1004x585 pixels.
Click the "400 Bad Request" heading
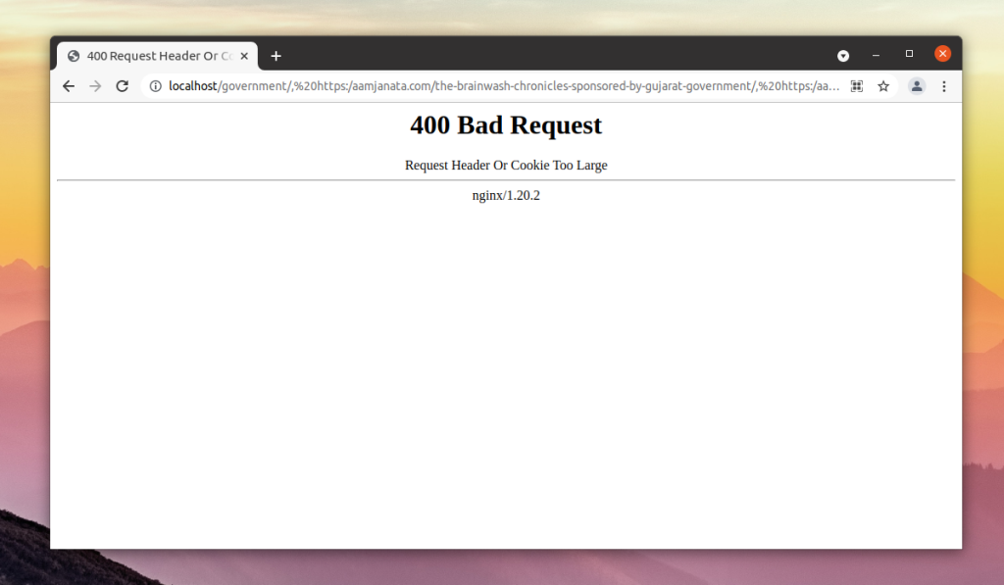click(x=506, y=125)
